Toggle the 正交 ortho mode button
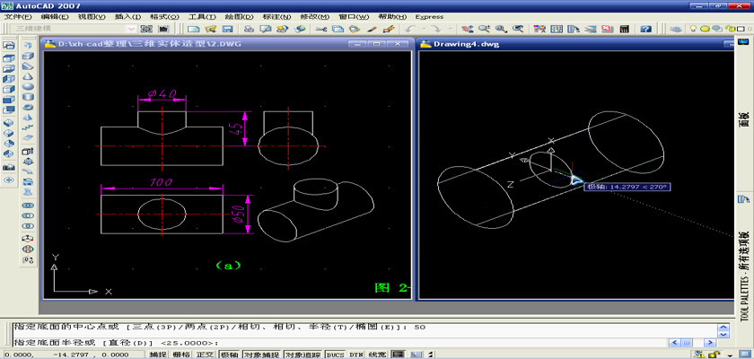This screenshot has width=754, height=359. click(x=206, y=355)
